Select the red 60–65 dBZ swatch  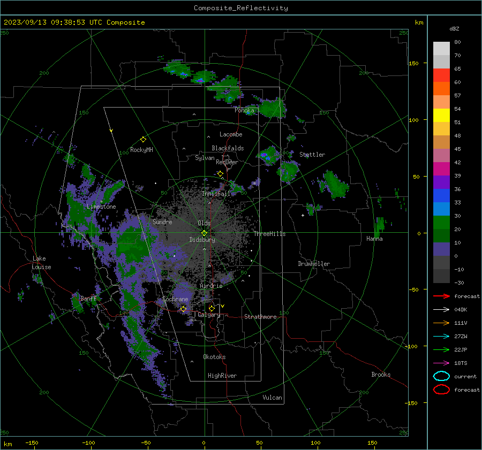(441, 75)
